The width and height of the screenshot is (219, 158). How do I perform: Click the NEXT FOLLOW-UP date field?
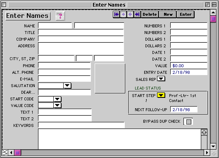point(184,109)
